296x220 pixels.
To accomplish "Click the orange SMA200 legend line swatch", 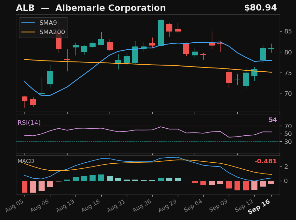I will tap(28, 32).
